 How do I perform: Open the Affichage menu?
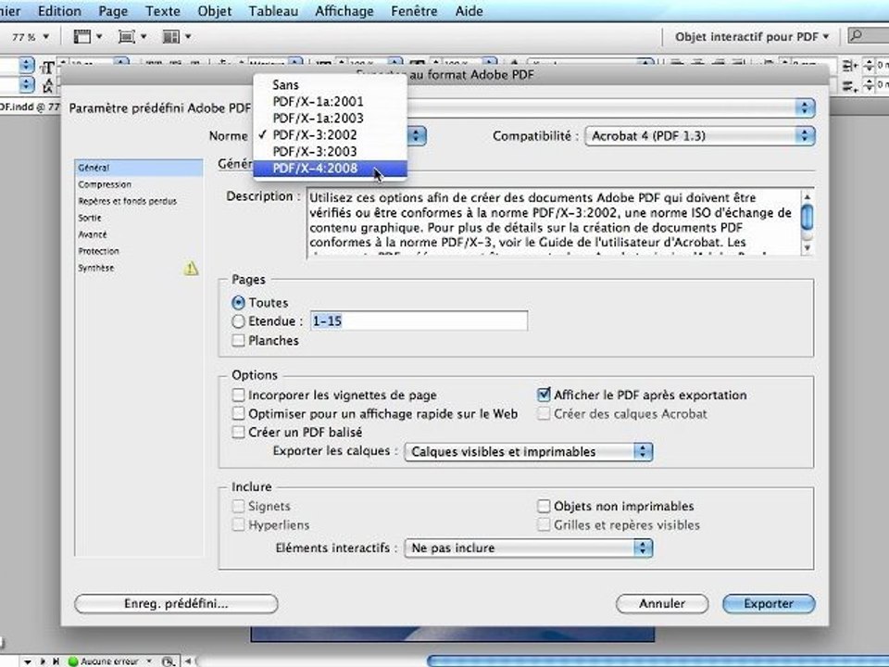point(344,11)
